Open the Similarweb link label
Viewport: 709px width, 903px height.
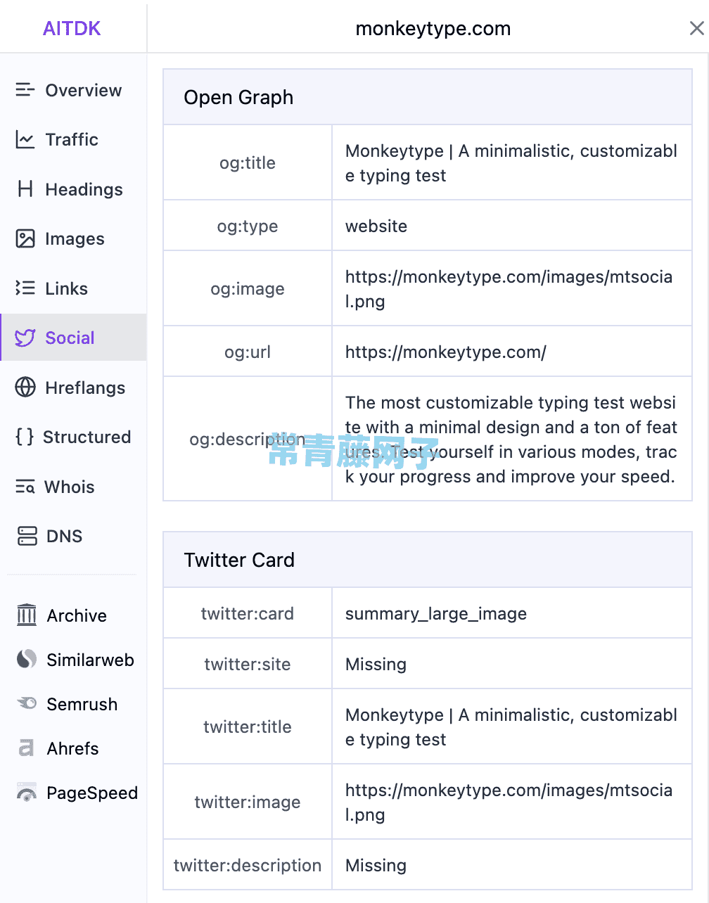pos(90,660)
